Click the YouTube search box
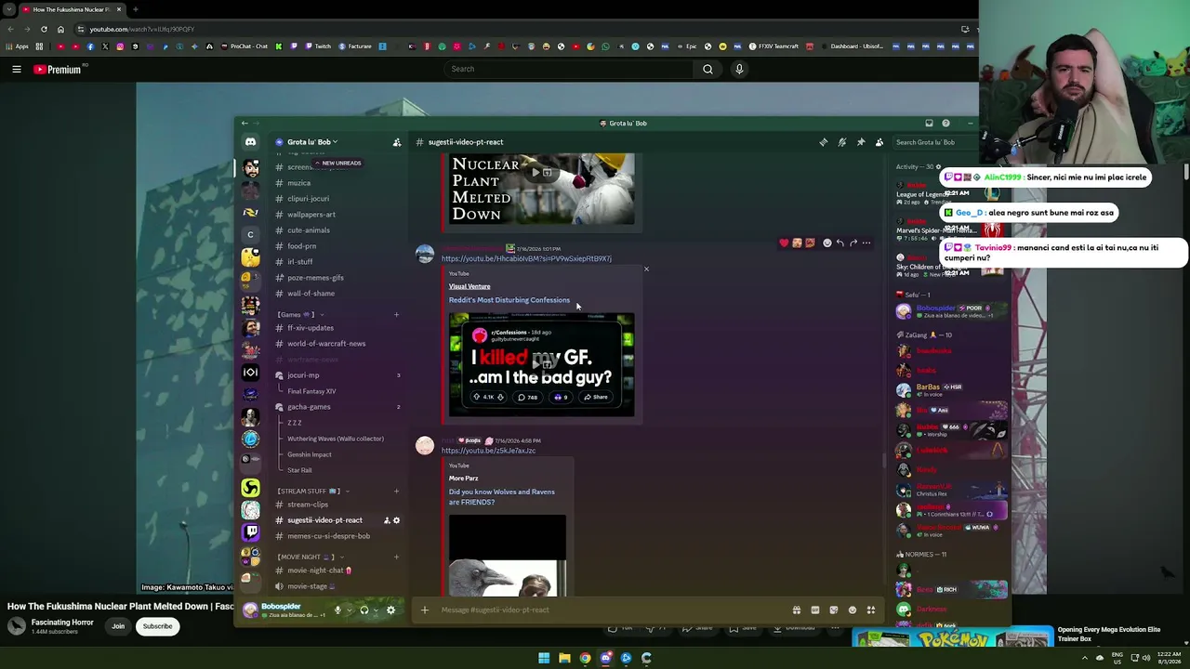Viewport: 1190px width, 669px height. (569, 69)
